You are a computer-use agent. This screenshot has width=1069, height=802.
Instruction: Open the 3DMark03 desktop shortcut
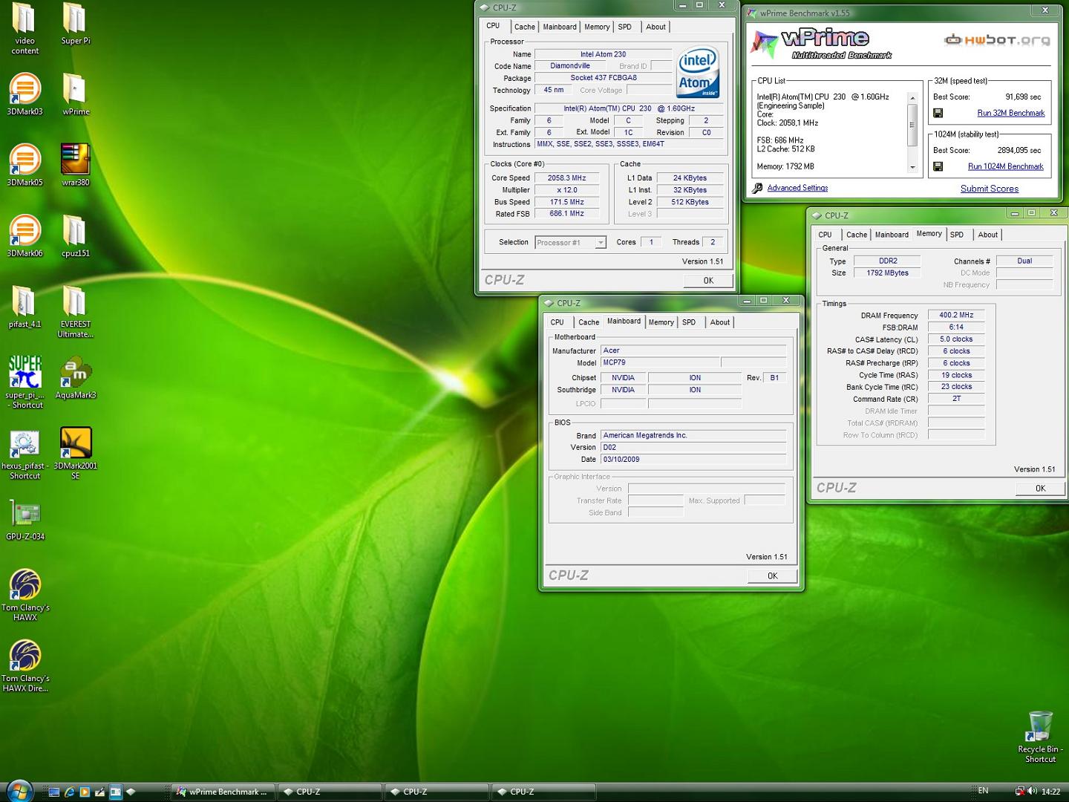[24, 94]
